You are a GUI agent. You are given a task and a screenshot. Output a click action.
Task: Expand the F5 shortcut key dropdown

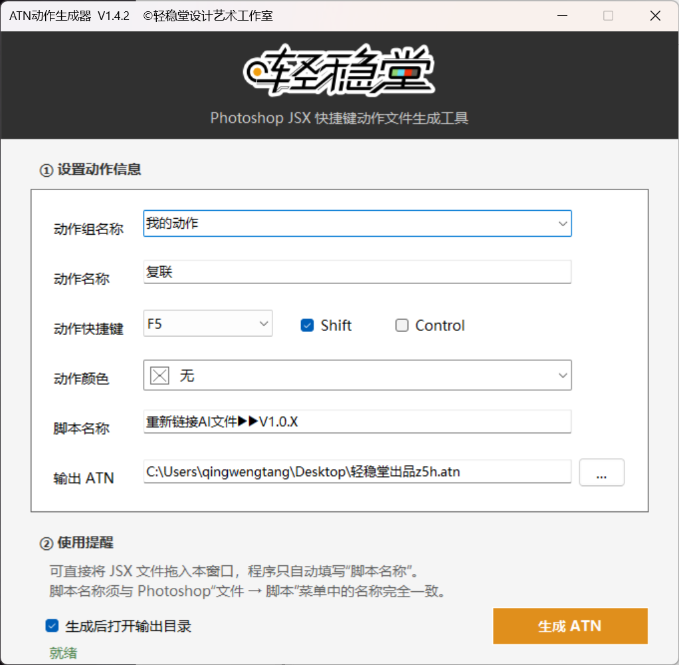pos(208,323)
